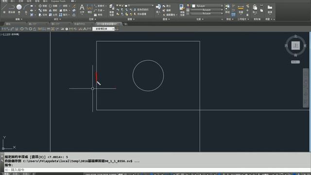Screen dimensions: 311x175
Task: Activate the Mirror tool
Action: 53,10
